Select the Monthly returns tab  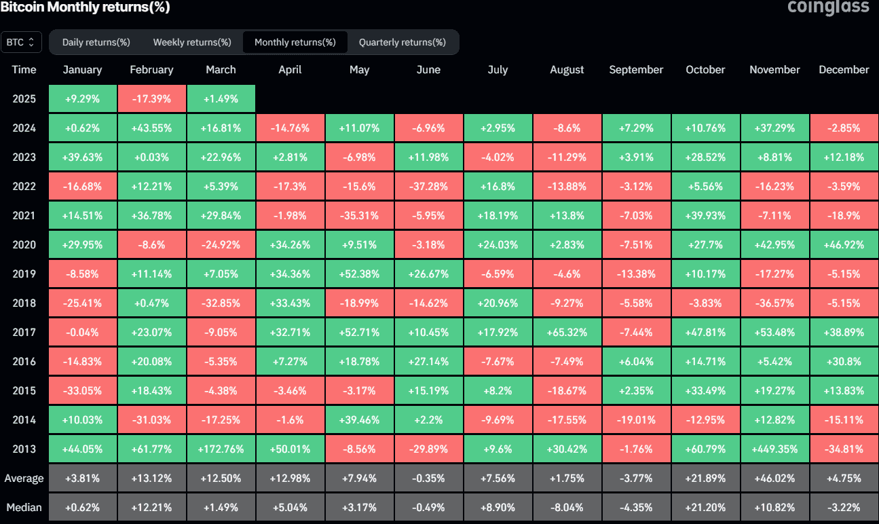tap(295, 41)
